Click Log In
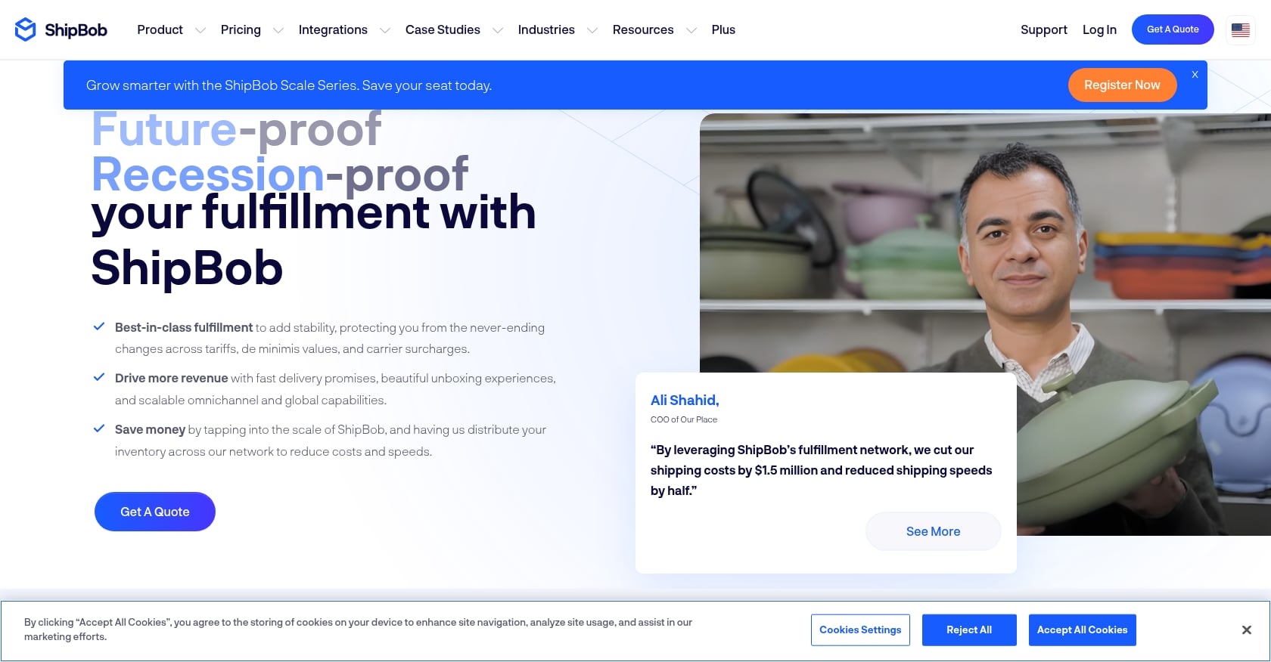1271x662 pixels. tap(1099, 29)
